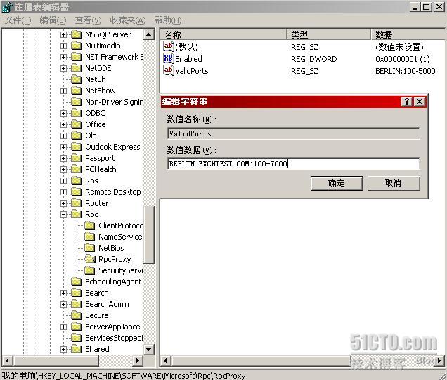Click the tree vertical scrollbar down arrow
Viewport: 447px width, 380px height.
click(x=149, y=349)
